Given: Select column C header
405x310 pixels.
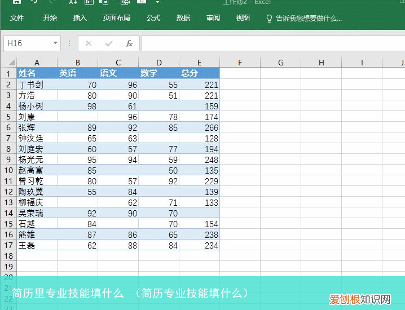Looking at the screenshot, I should [x=118, y=63].
